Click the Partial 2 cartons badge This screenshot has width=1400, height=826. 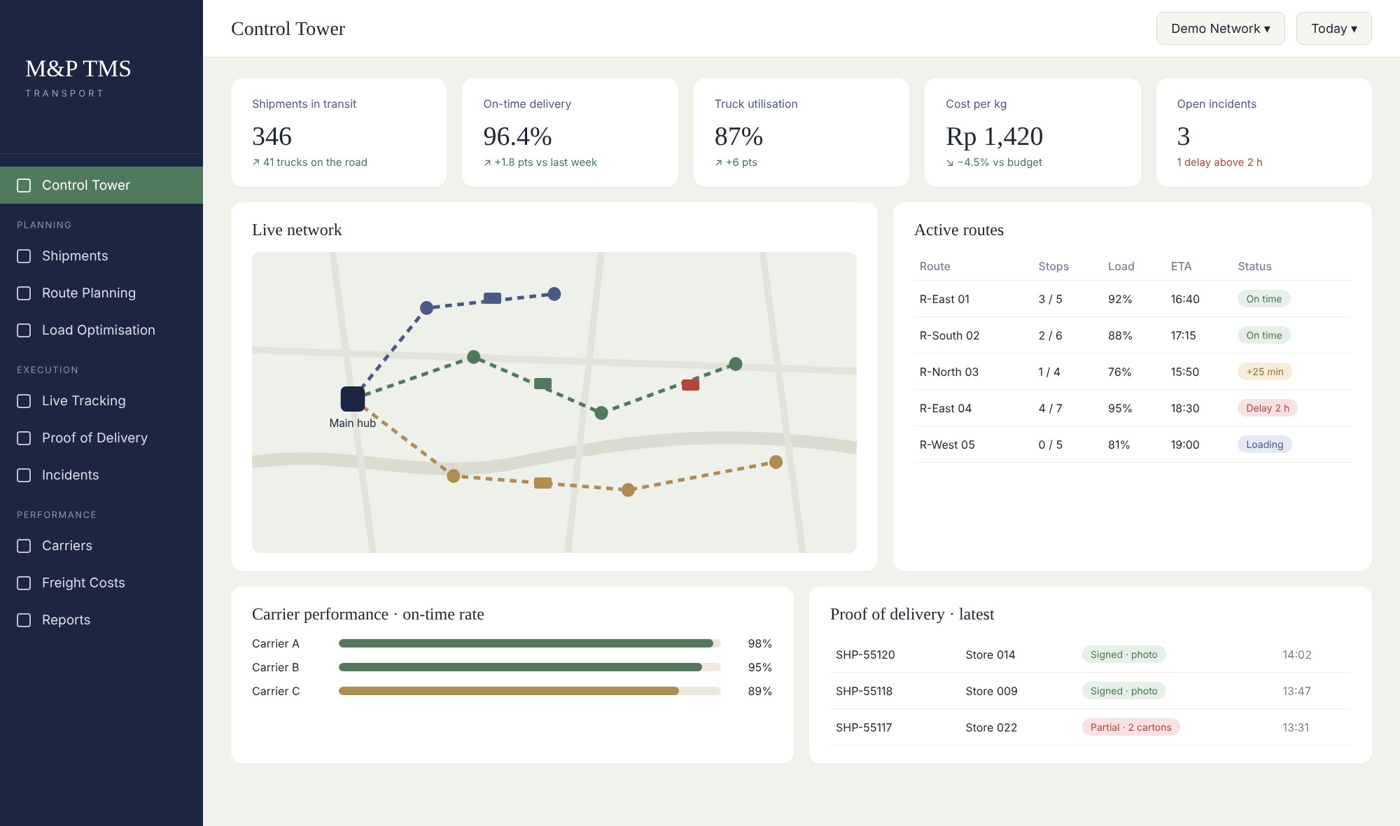[1130, 727]
